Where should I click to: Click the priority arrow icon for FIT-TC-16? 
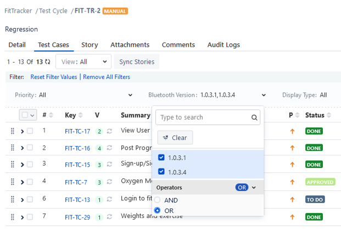coord(292,148)
